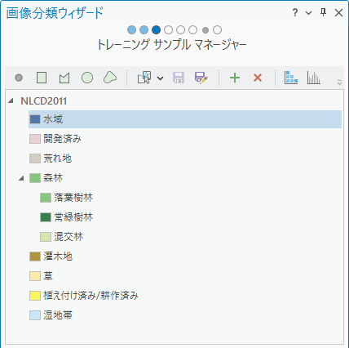The image size is (349, 348).
Task: Save the current classification schema
Action: (x=179, y=78)
